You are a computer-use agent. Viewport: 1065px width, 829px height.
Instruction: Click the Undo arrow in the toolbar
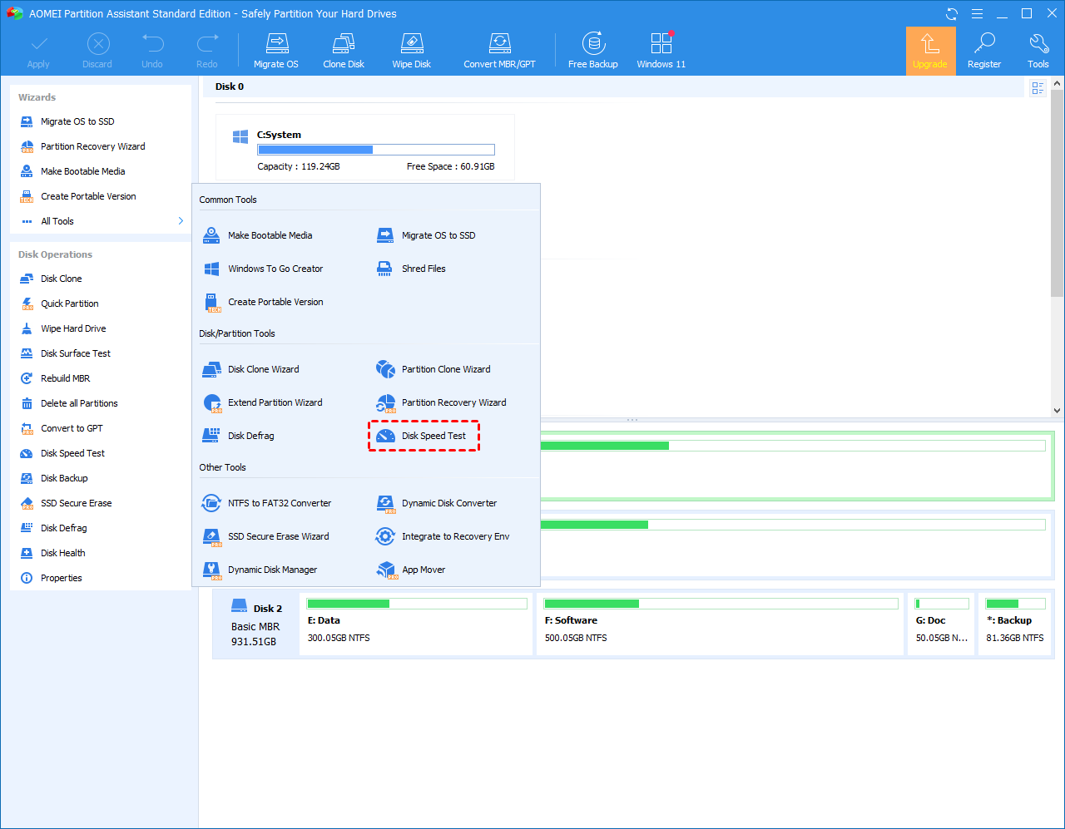click(x=152, y=51)
